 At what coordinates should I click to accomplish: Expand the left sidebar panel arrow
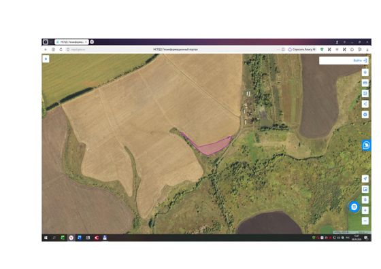[46, 59]
